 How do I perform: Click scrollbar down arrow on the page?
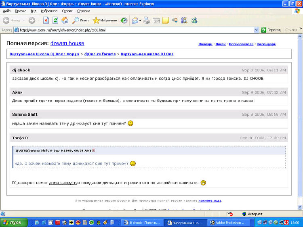coord(300,207)
